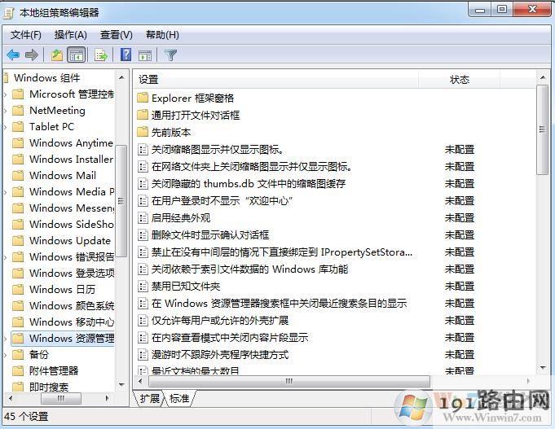This screenshot has height=429, width=555.
Task: Click the settings list scroll-down arrow
Action: point(543,368)
